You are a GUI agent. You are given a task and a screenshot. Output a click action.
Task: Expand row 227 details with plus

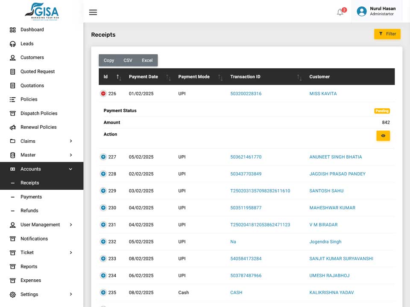pyautogui.click(x=103, y=157)
